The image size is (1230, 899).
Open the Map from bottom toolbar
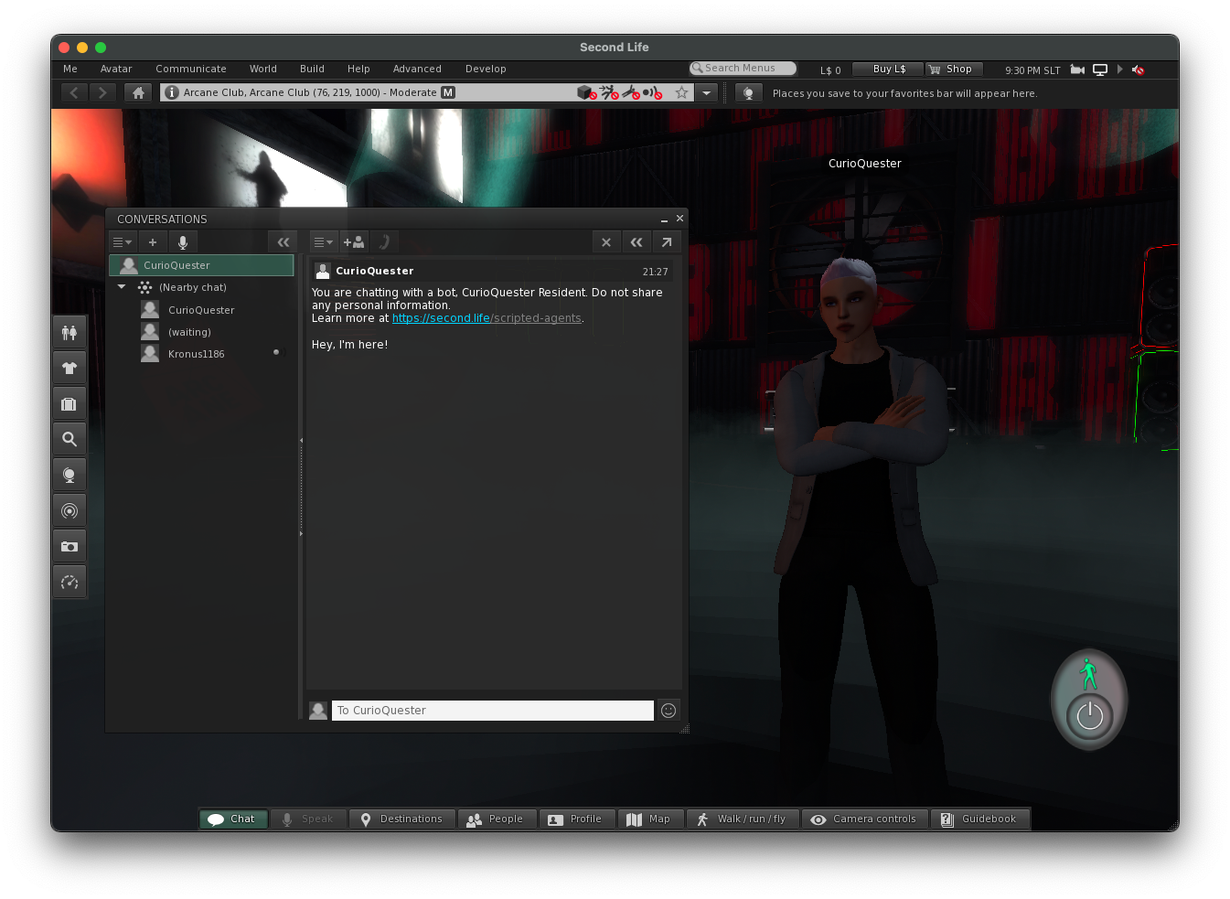tap(650, 819)
